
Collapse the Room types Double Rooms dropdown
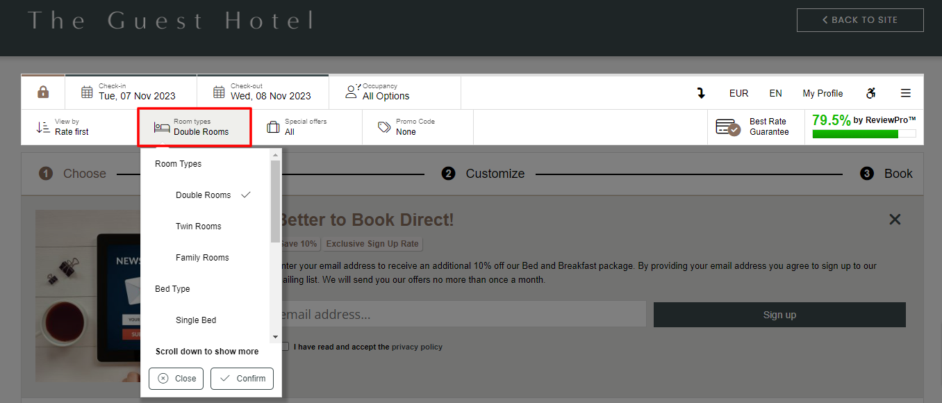tap(195, 127)
